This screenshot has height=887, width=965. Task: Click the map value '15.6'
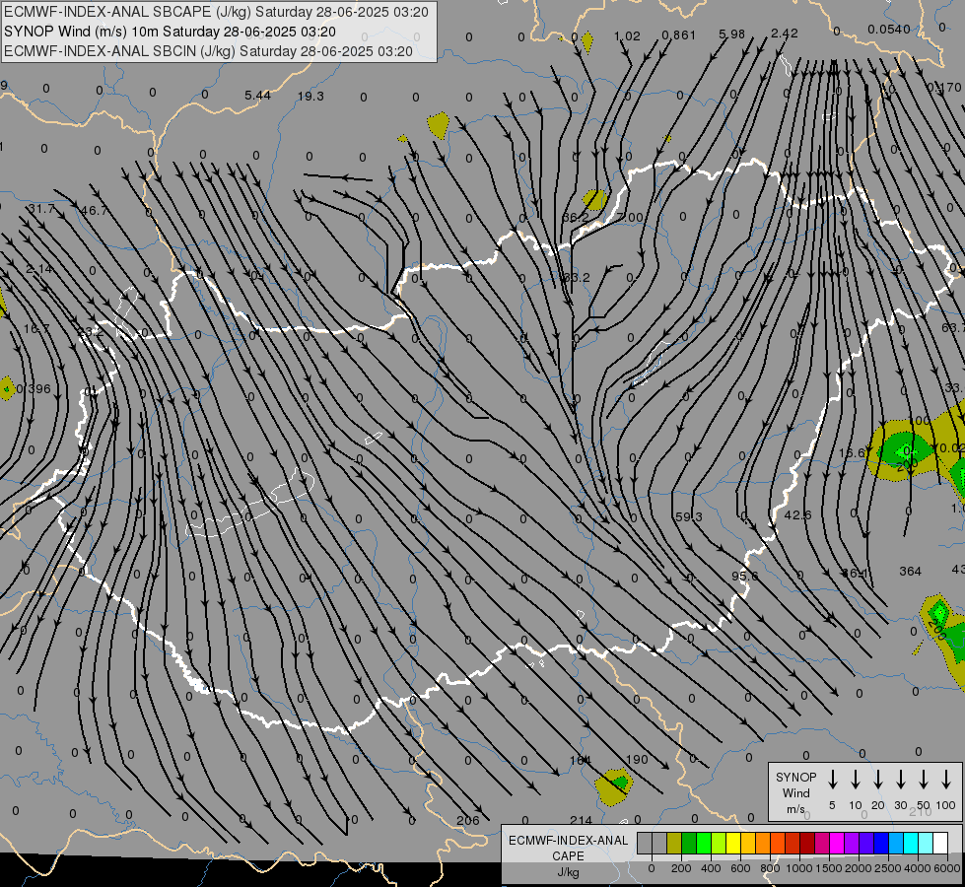click(852, 453)
